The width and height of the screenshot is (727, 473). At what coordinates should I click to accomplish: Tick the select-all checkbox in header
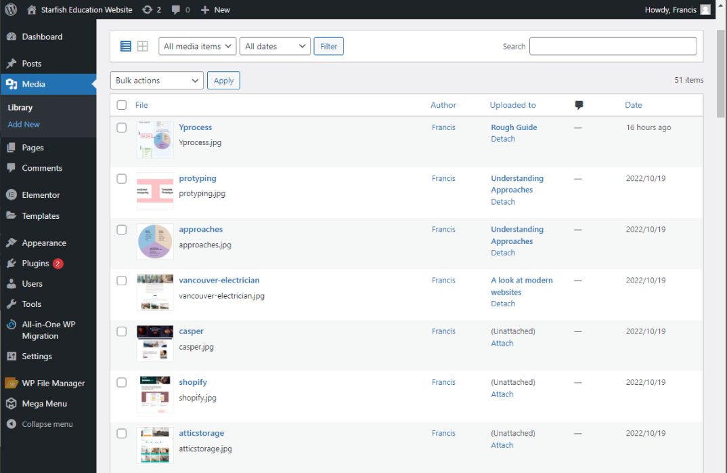point(122,105)
